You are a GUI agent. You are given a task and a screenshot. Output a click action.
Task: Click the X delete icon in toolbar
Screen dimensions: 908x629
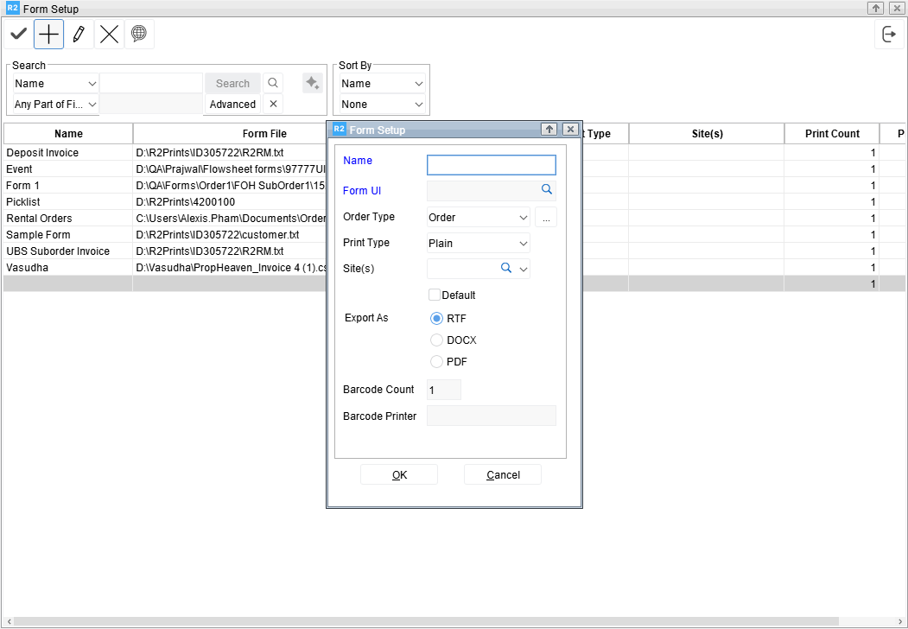pos(109,35)
